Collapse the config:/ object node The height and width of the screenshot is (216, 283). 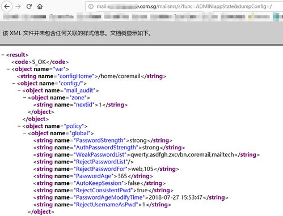(14, 83)
